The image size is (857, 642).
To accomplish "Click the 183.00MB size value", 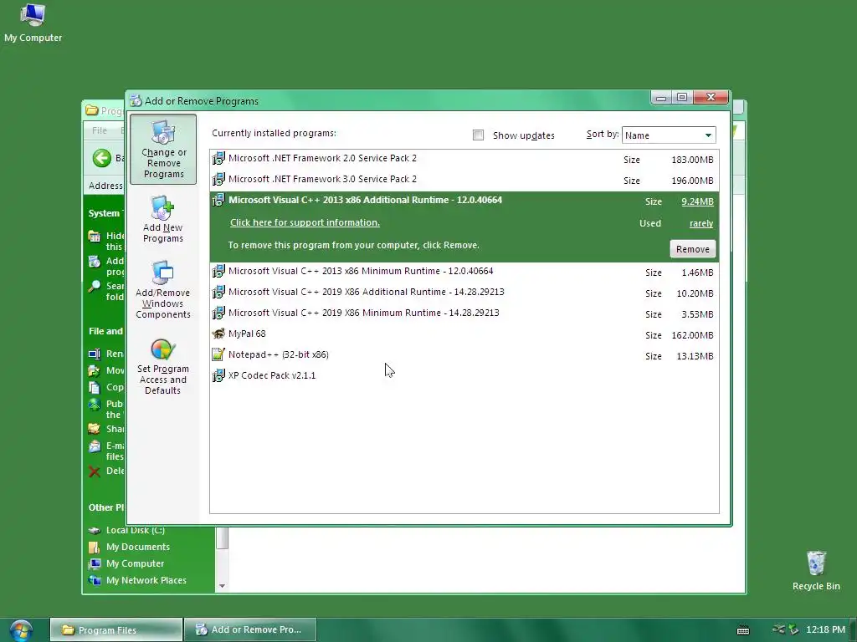I will 692,160.
